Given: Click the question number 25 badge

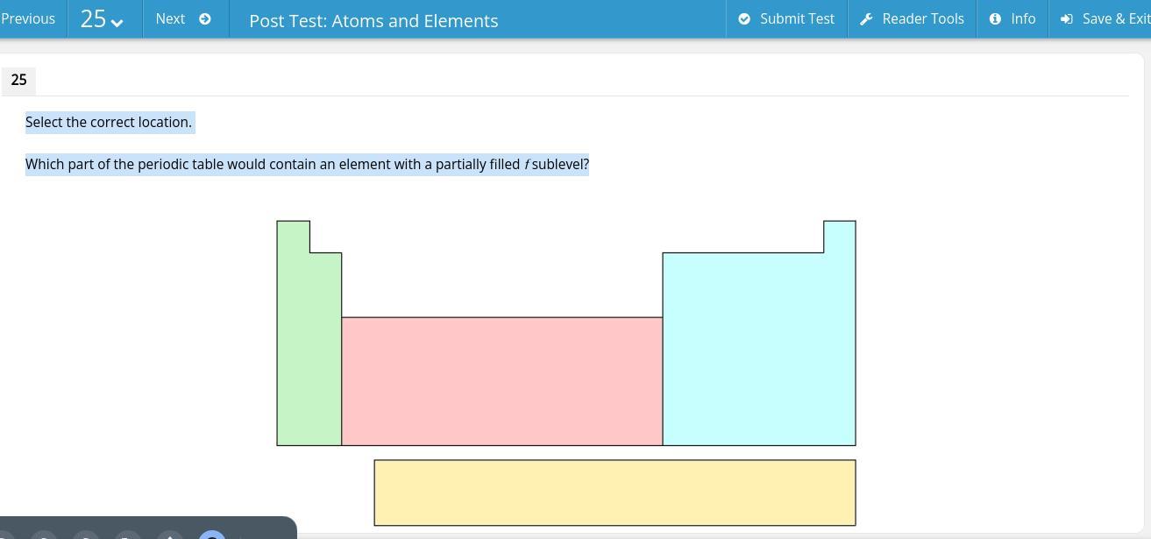Looking at the screenshot, I should pos(18,80).
